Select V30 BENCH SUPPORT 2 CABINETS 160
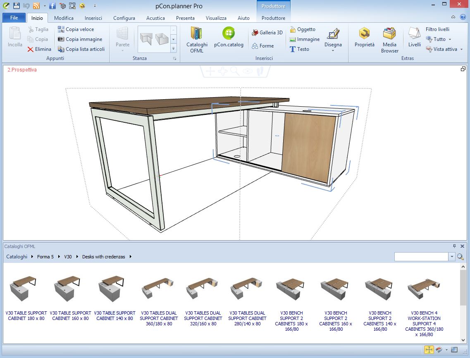 tap(336, 304)
